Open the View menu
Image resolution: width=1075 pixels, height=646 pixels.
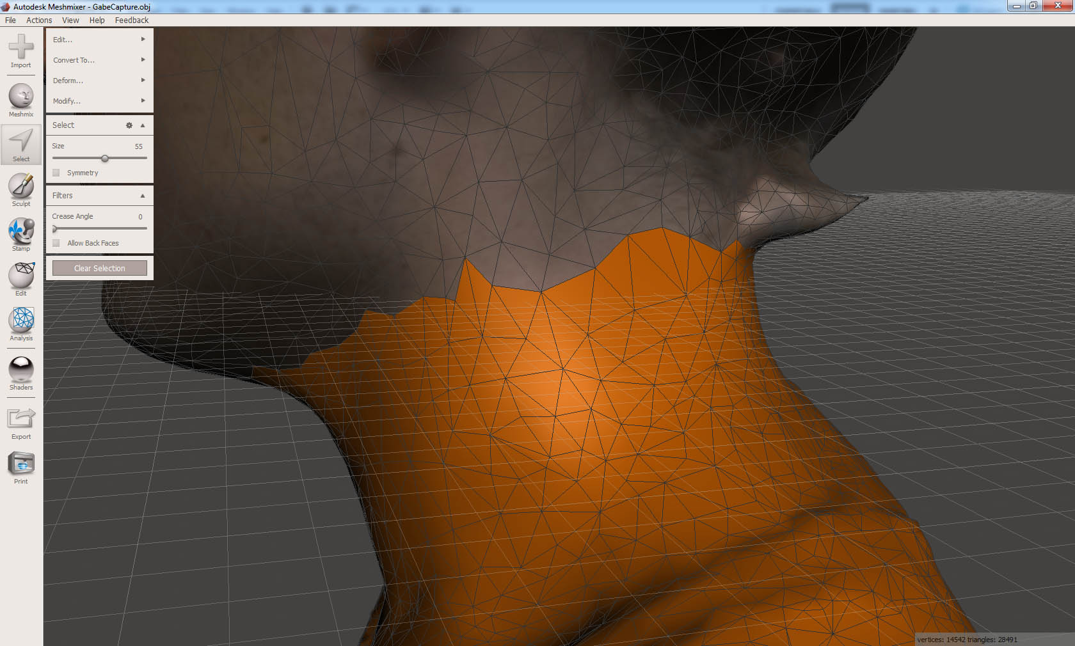(70, 20)
